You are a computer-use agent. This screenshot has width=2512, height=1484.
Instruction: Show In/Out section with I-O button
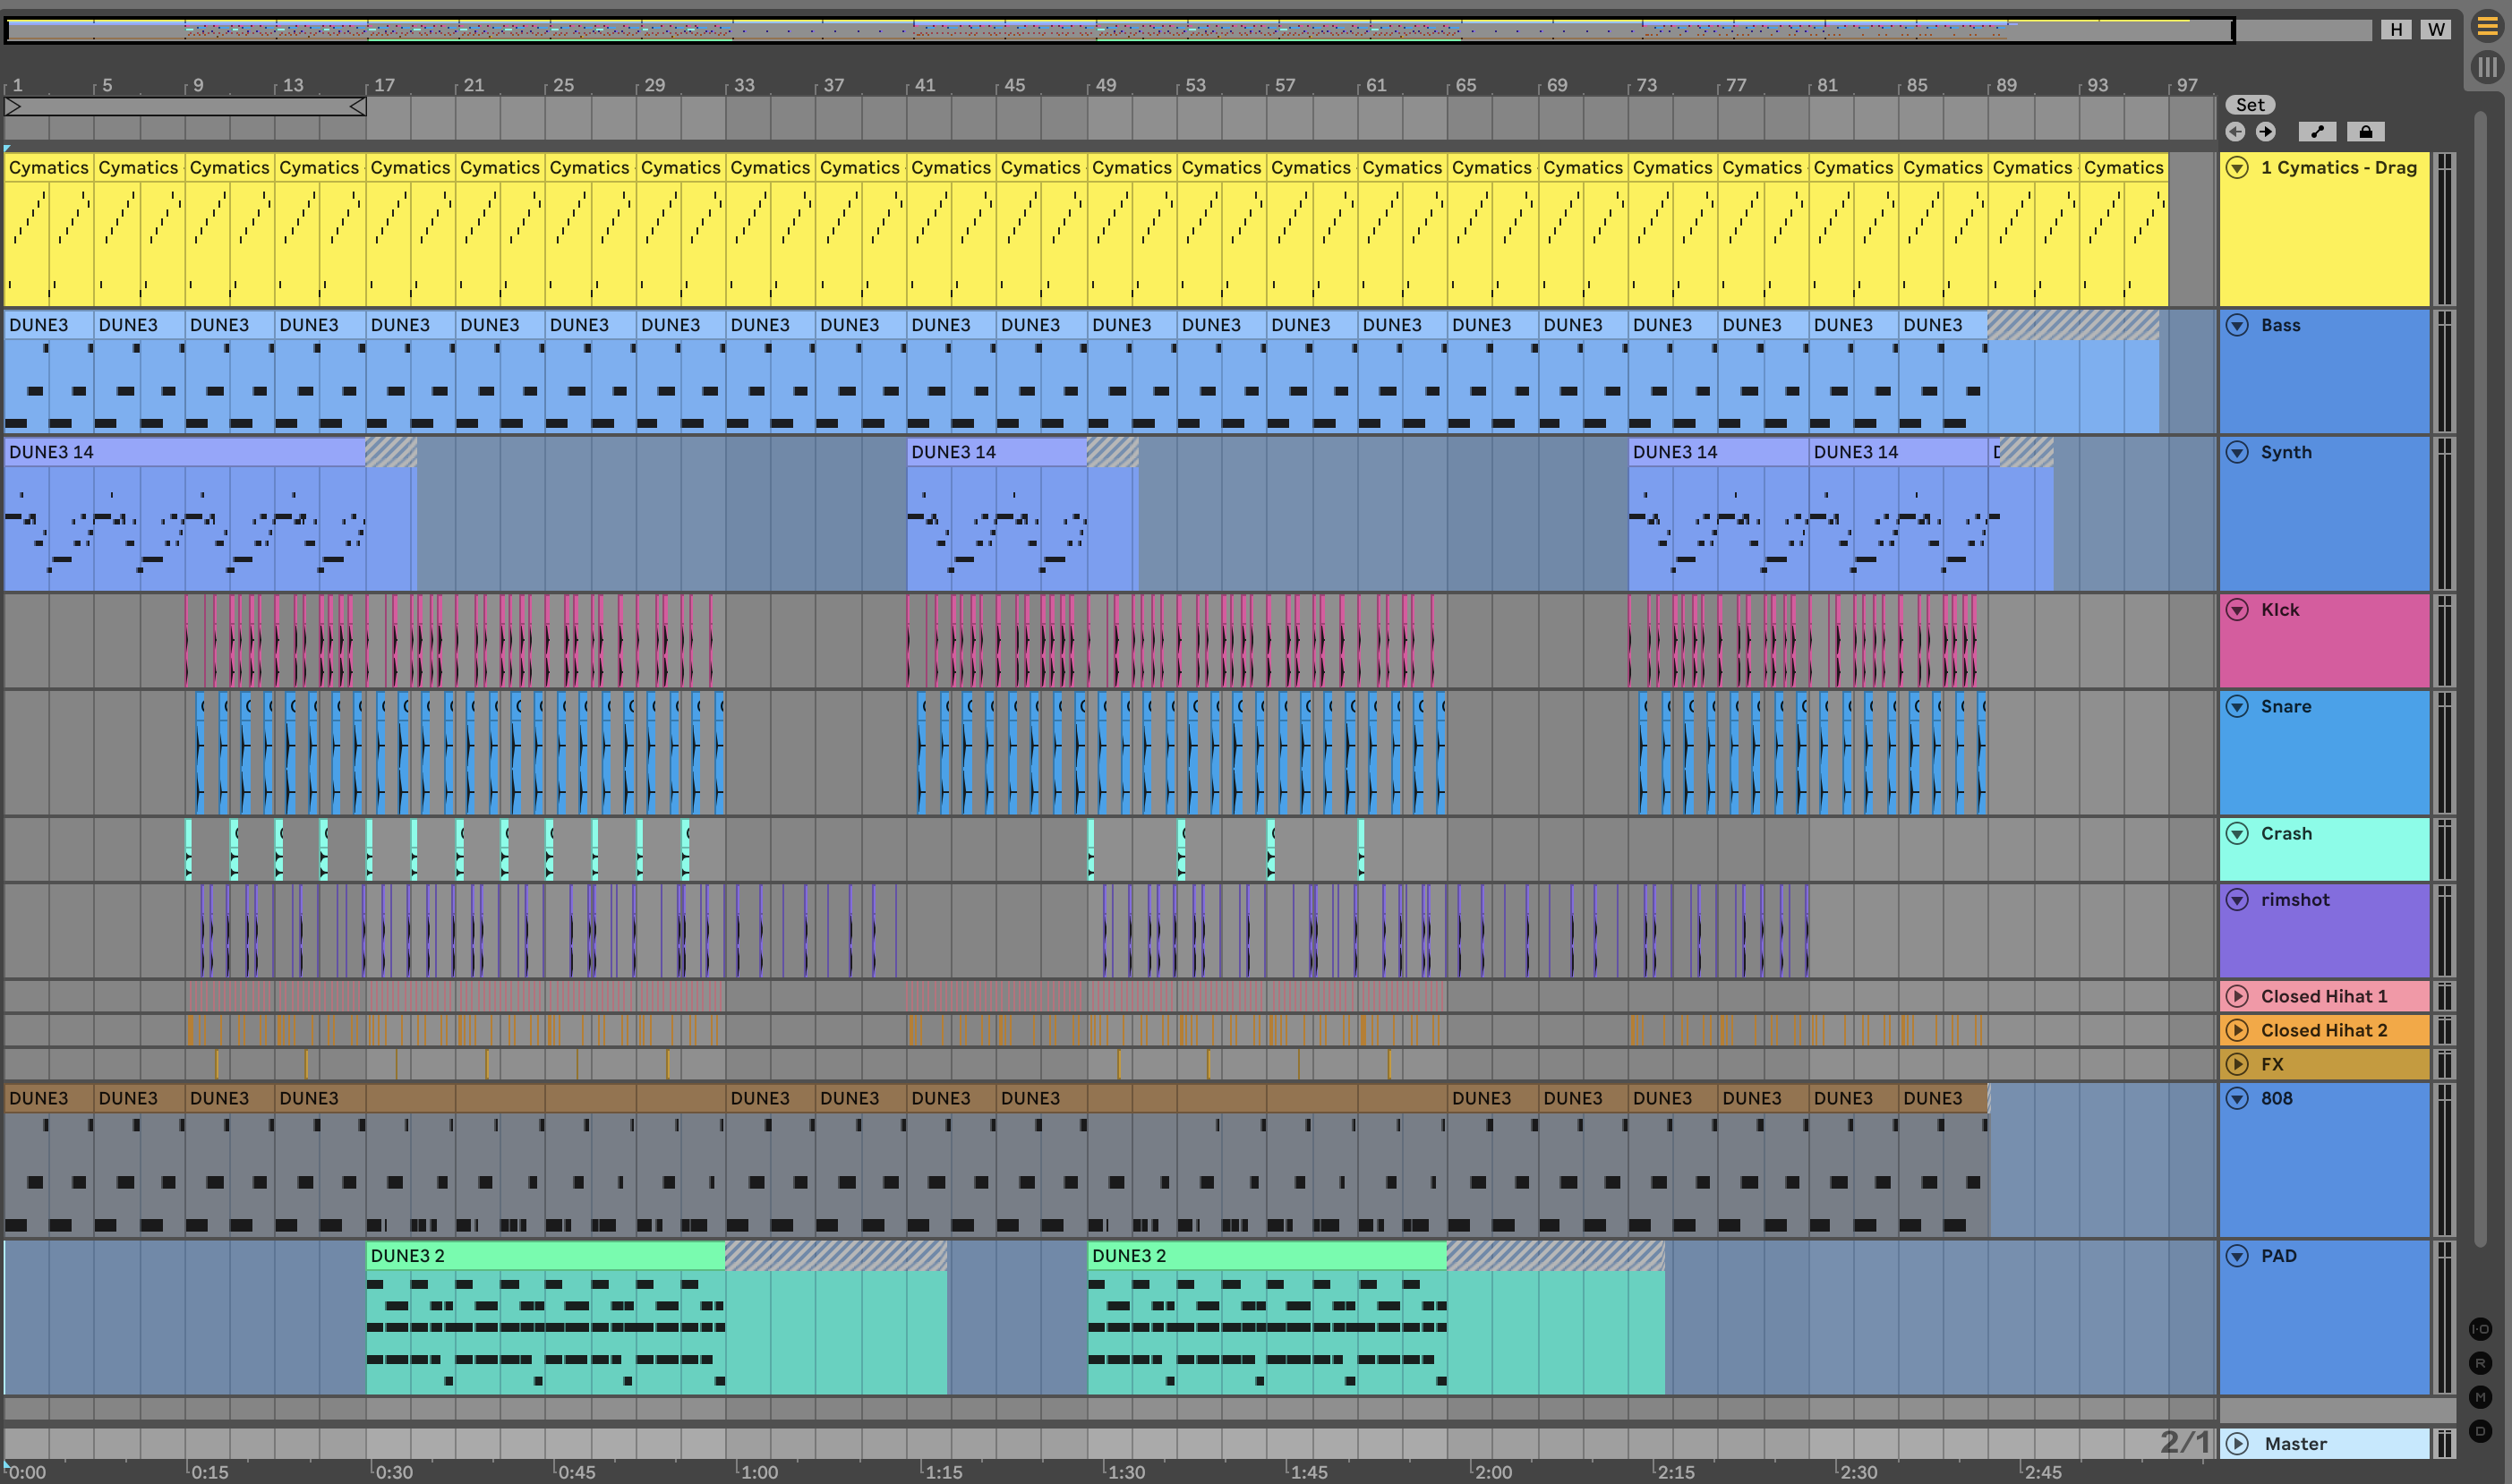2480,1329
